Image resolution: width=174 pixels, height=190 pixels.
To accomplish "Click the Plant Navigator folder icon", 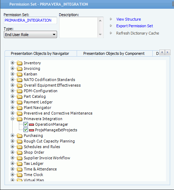I will click(20, 108).
